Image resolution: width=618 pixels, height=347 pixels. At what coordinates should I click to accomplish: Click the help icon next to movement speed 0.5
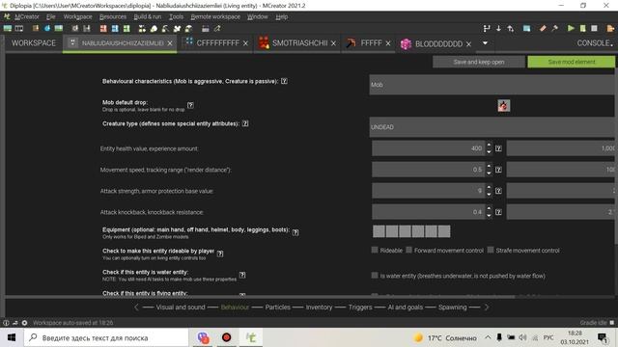498,170
